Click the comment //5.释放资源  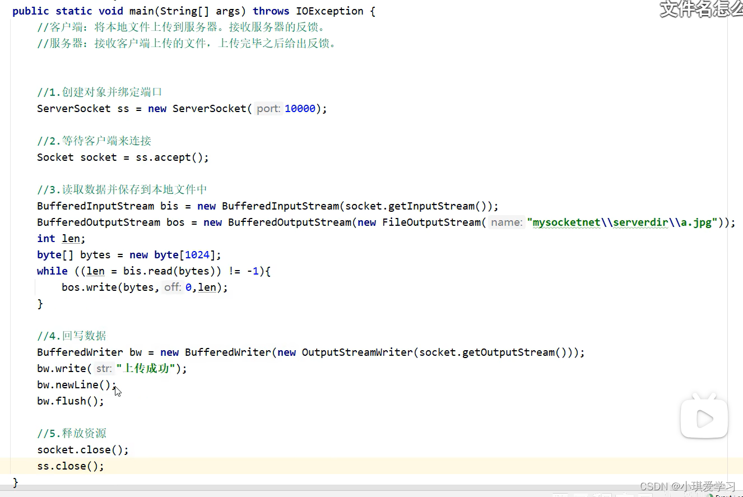(72, 433)
